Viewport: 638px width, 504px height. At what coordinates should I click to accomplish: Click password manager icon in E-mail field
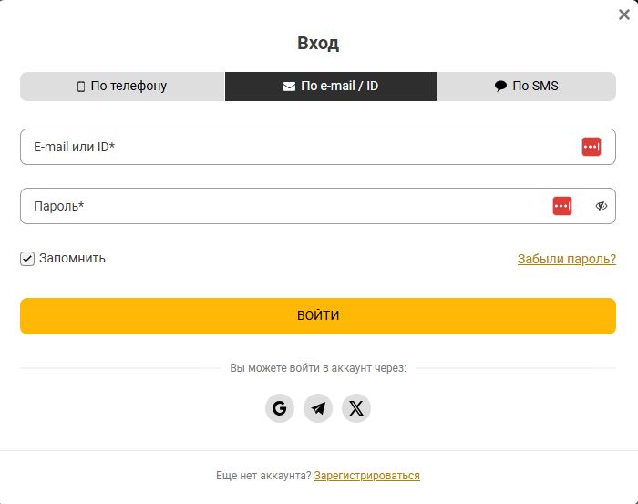pos(592,147)
